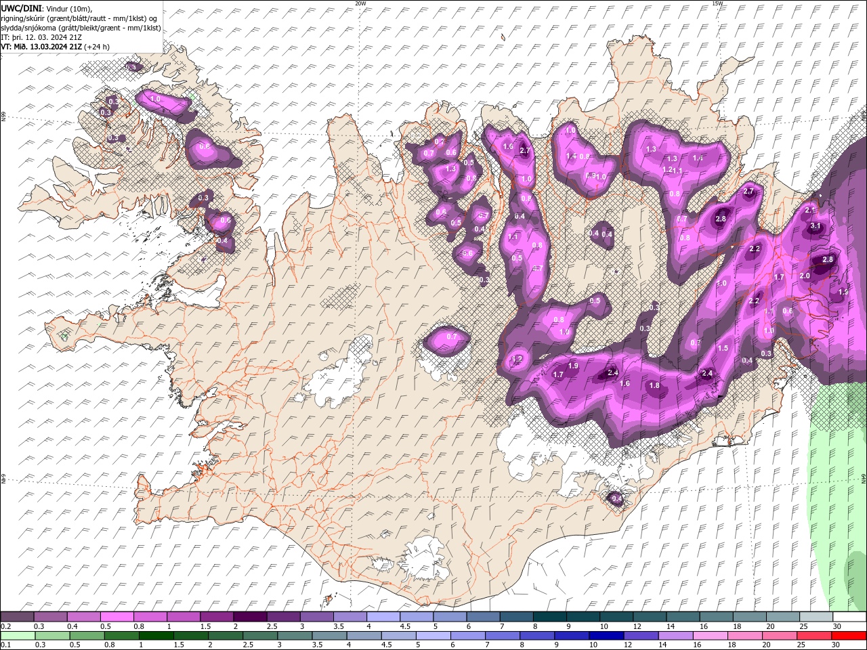Click the 1.8 precipitation value on the map
867x650 pixels.
(x=654, y=386)
